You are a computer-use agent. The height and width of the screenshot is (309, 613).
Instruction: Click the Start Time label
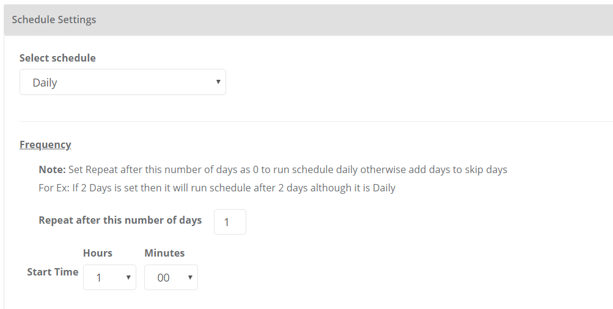point(53,272)
